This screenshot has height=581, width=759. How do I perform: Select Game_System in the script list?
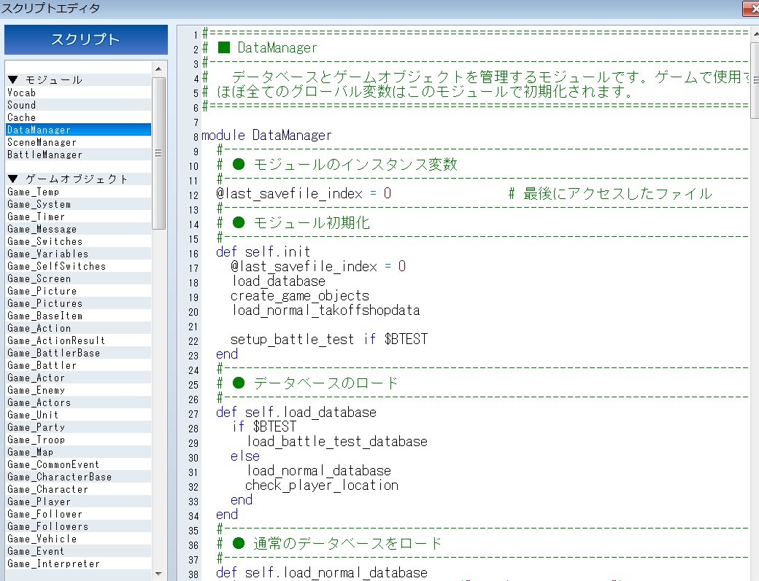[x=78, y=204]
